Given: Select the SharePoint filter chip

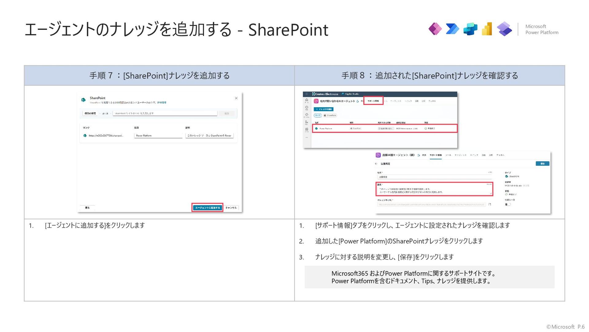Looking at the screenshot, I should [330, 115].
